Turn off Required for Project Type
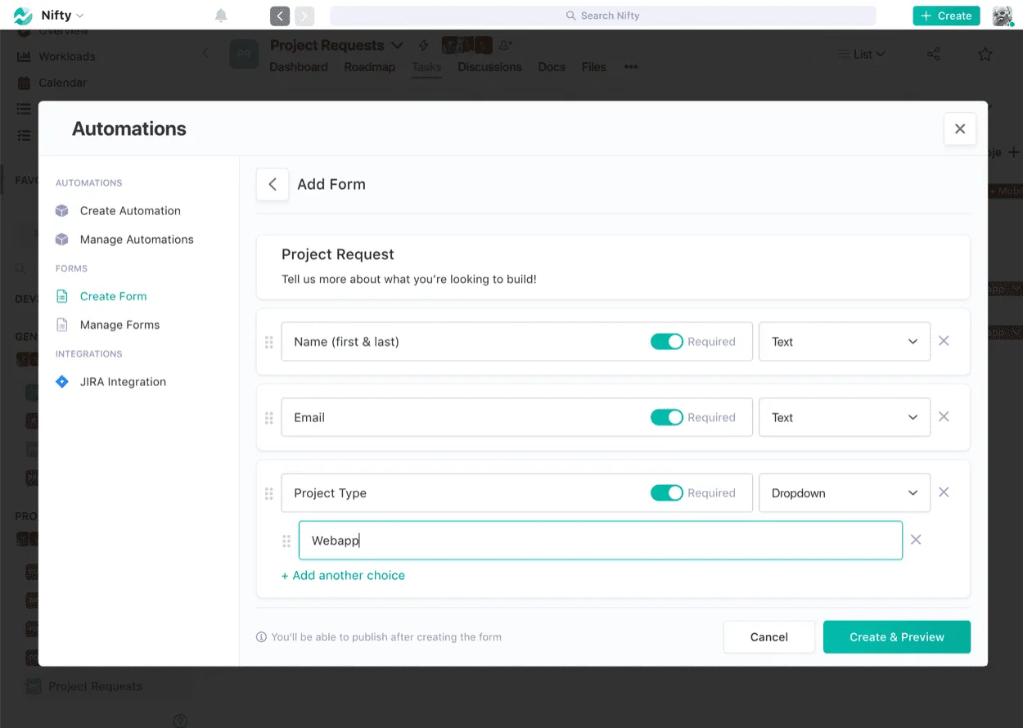Viewport: 1023px width, 728px height. [x=667, y=492]
